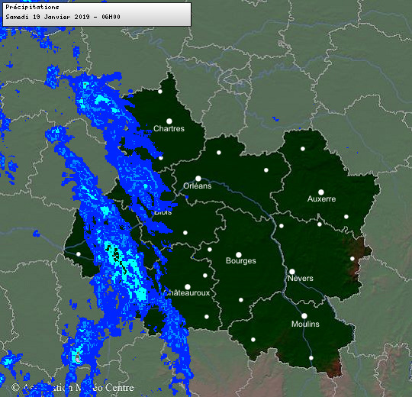Select the Auxerre text label
The height and width of the screenshot is (397, 412).
[x=322, y=198]
